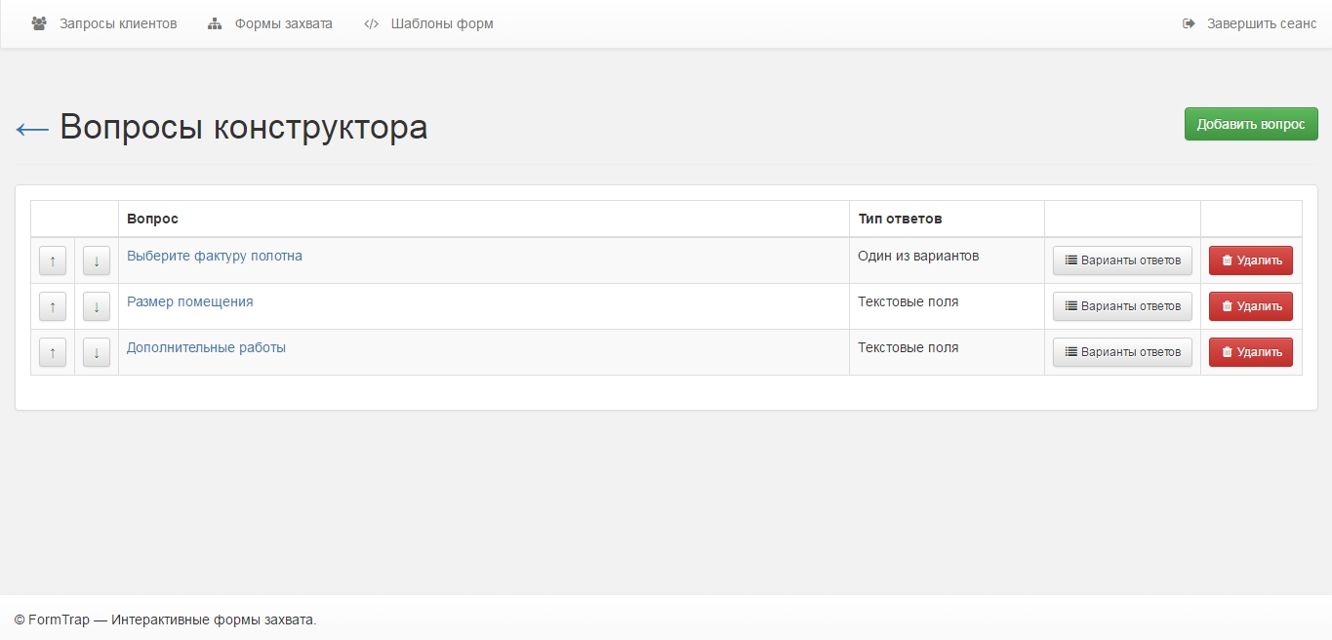The width and height of the screenshot is (1332, 640).
Task: Move 'Размер помещения' question down
Action: coord(97,306)
